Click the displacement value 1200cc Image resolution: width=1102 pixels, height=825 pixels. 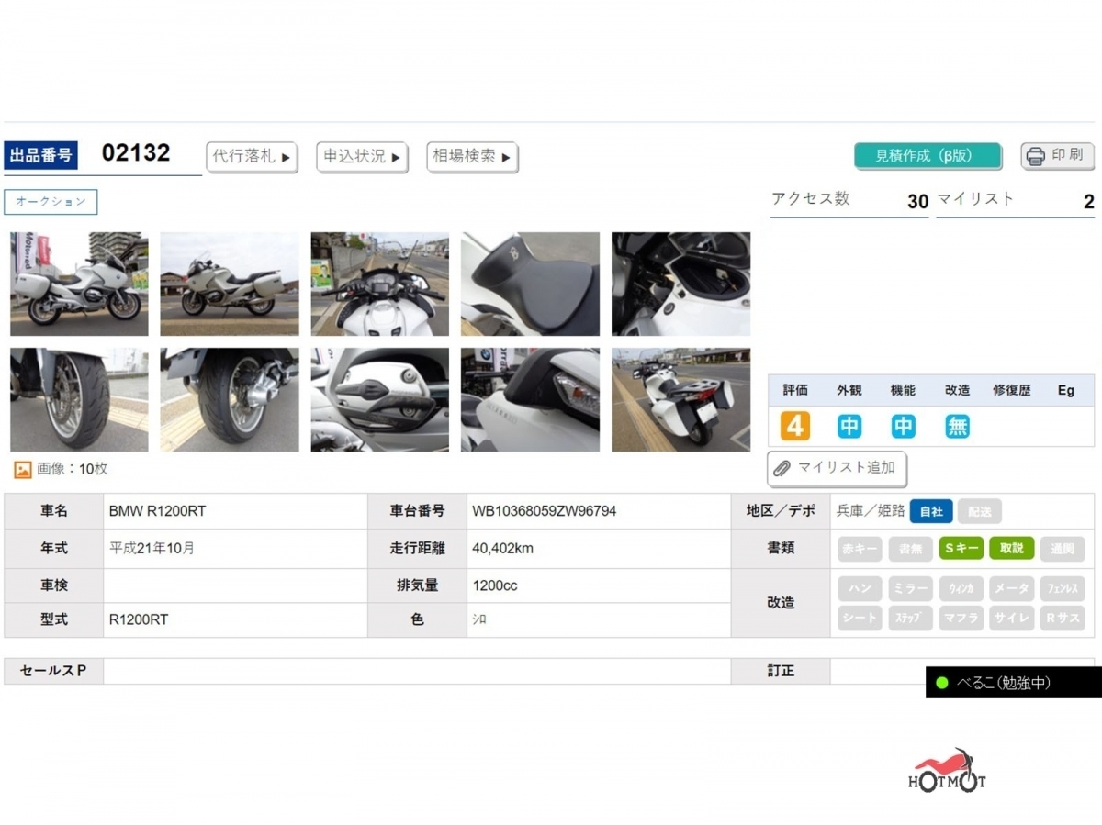coord(495,585)
